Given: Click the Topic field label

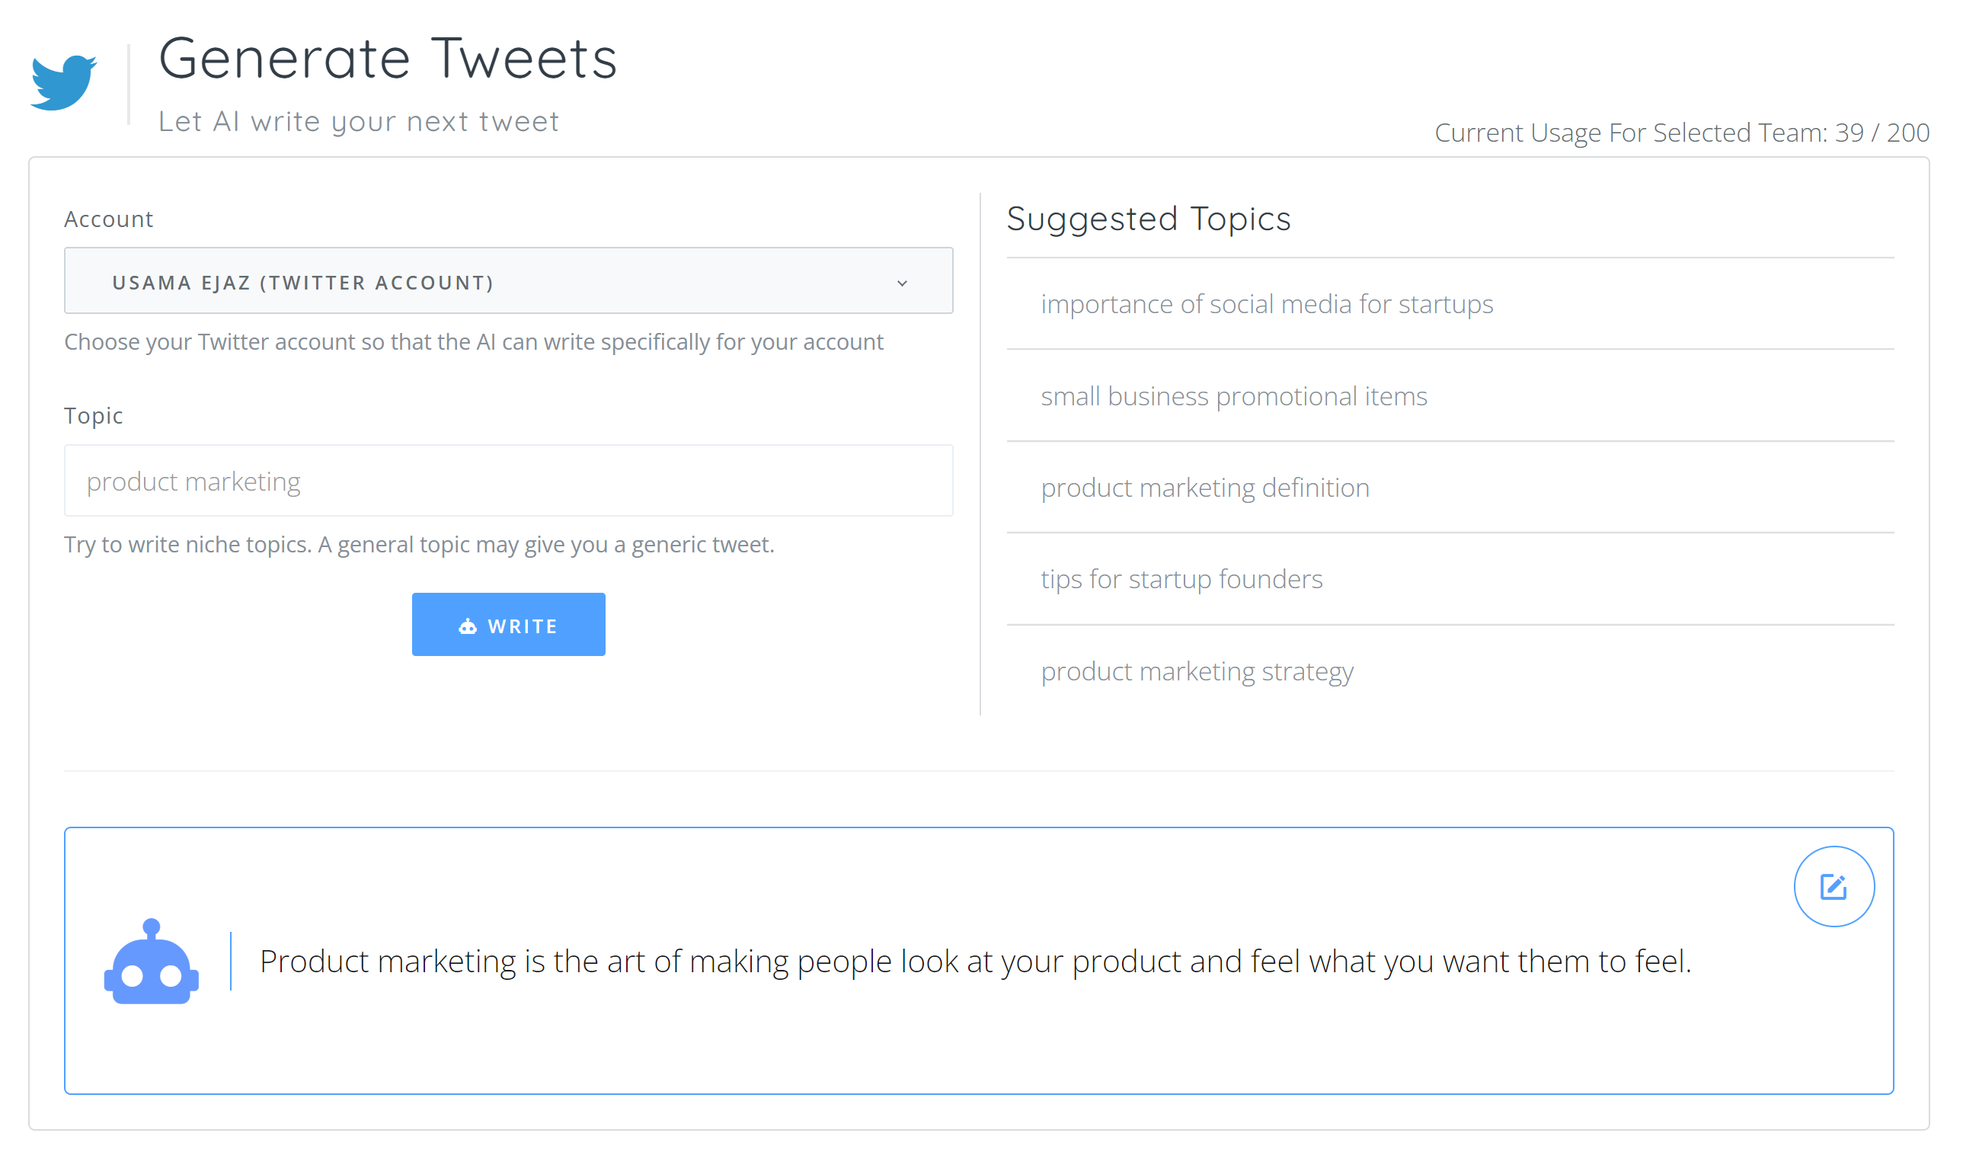Looking at the screenshot, I should (x=94, y=416).
